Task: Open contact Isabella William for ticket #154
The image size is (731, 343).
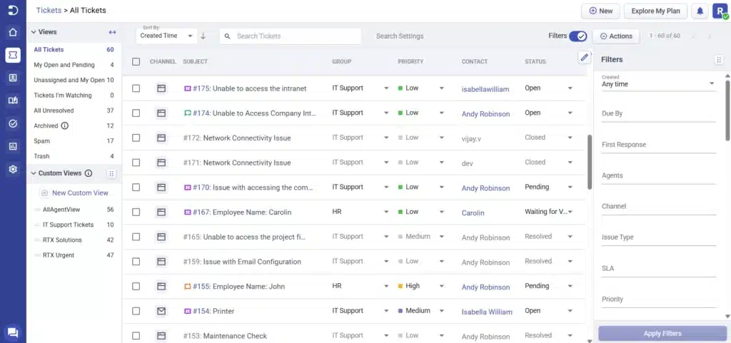Action: 487,312
